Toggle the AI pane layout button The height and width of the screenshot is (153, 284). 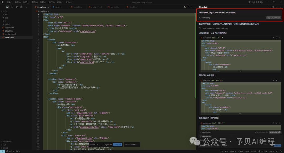258,2
